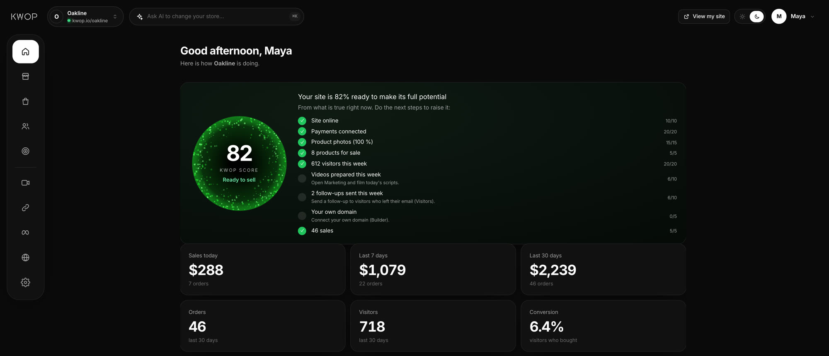The width and height of the screenshot is (829, 356).
Task: Open the Conversion 6.4% card
Action: point(604,326)
